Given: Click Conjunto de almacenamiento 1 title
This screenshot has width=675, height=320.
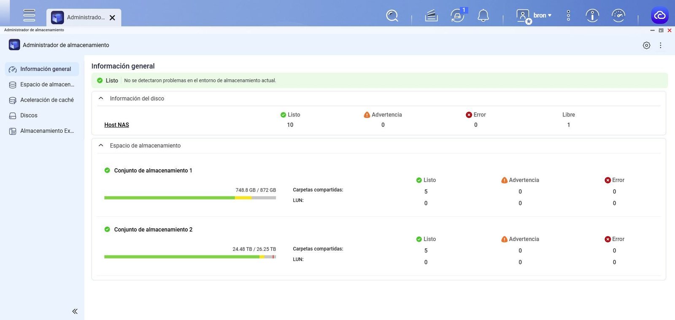Looking at the screenshot, I should pyautogui.click(x=153, y=170).
